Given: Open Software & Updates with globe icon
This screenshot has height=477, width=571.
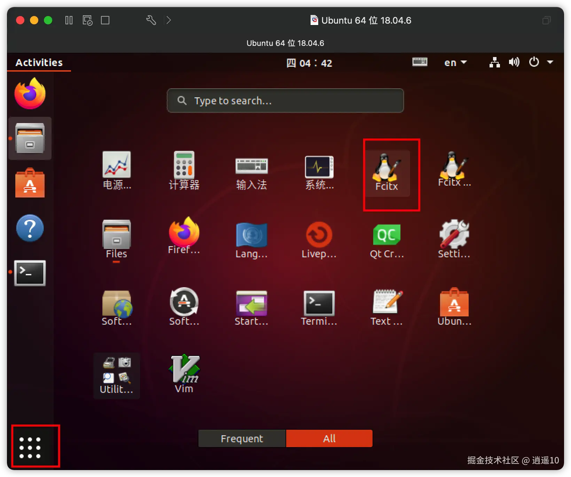Looking at the screenshot, I should 117,308.
